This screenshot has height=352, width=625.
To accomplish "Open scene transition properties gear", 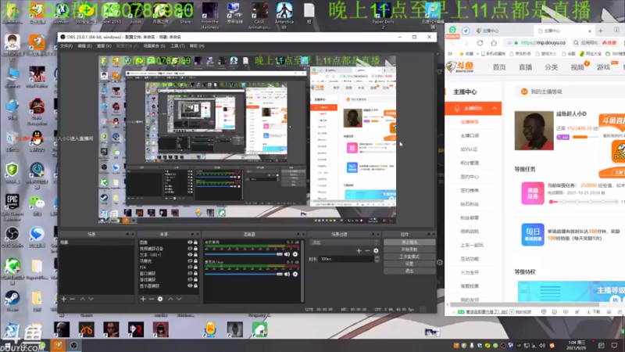I will 376,250.
